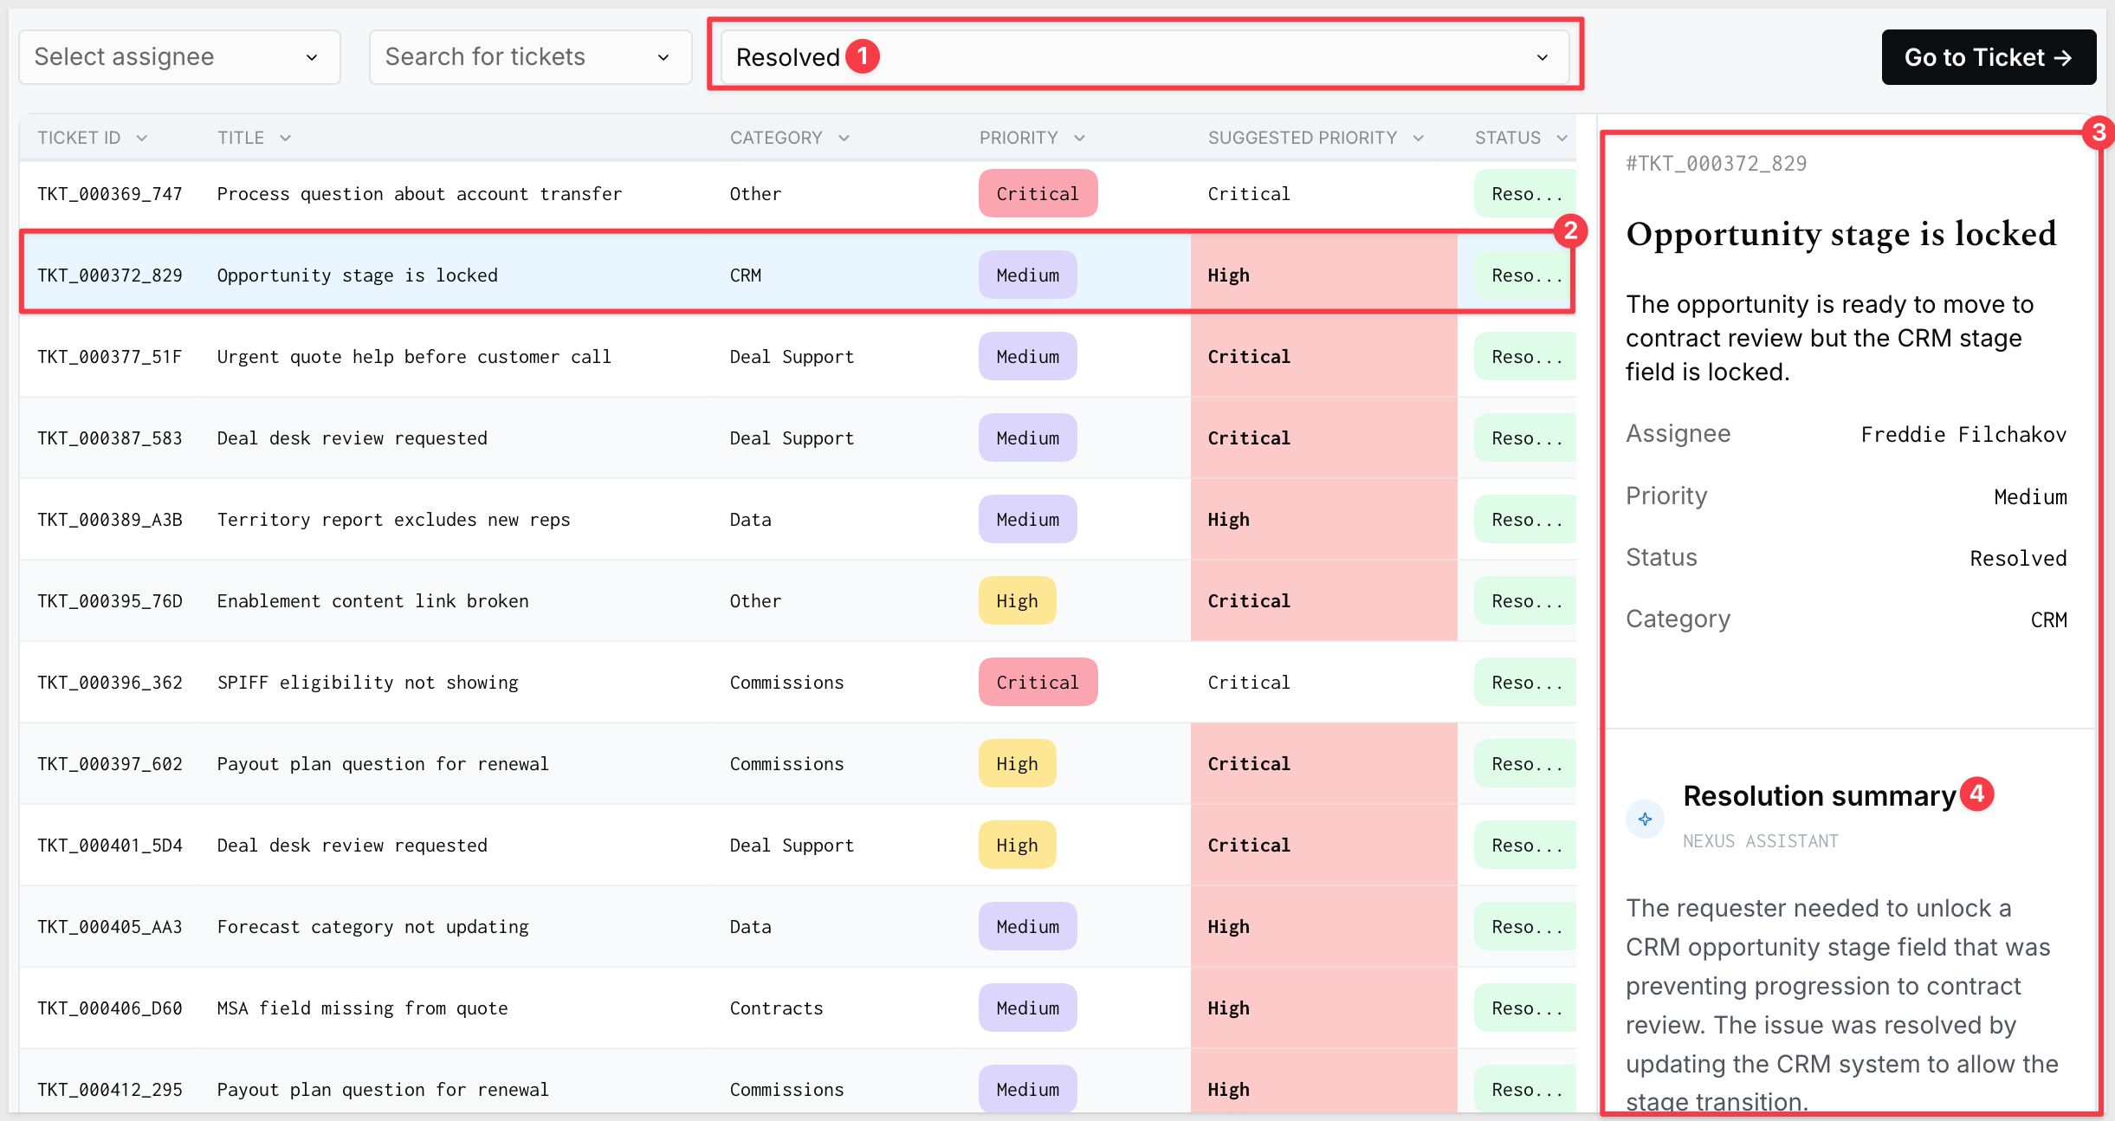Sort by Status column chevron

(x=1562, y=138)
